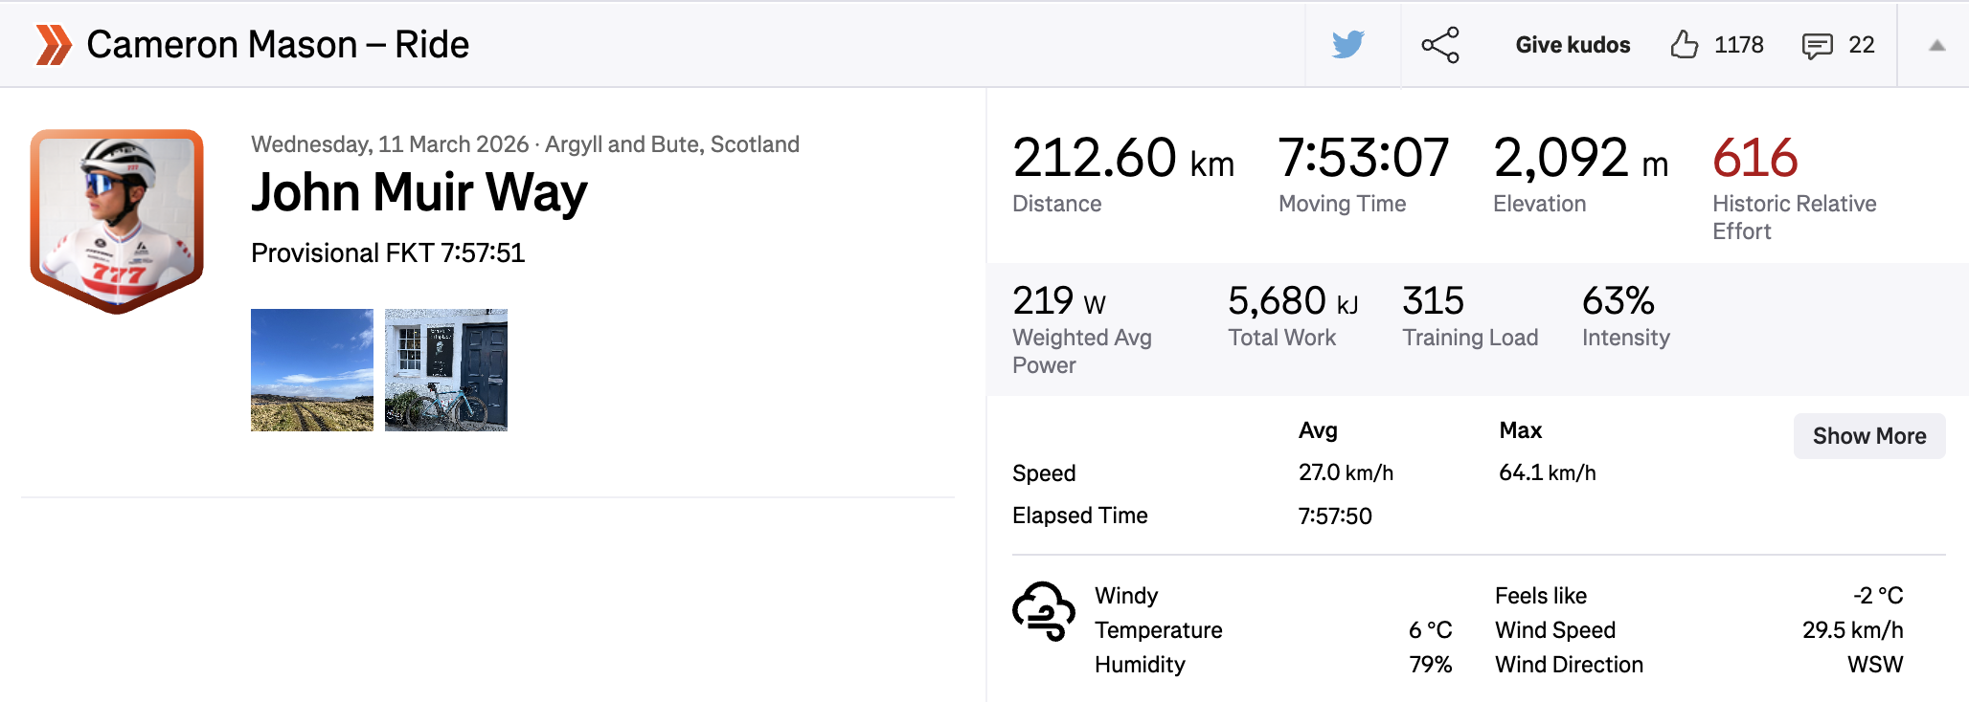Click Give kudos
The width and height of the screenshot is (1969, 702).
click(x=1572, y=43)
